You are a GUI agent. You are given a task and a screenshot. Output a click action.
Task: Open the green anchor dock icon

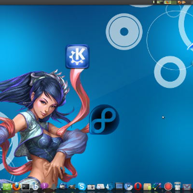(7, 187)
